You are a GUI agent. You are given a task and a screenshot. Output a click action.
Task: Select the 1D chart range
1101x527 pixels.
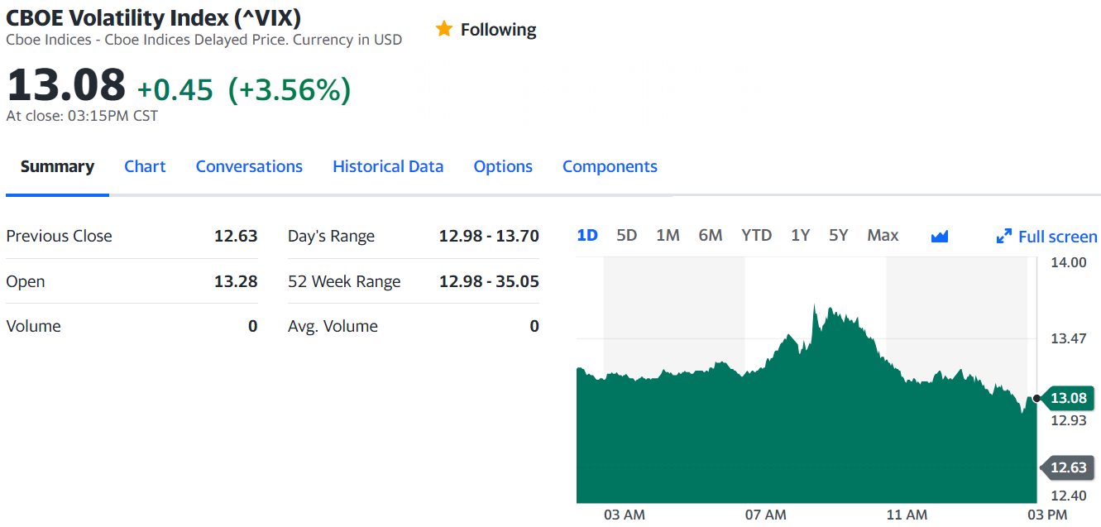[x=587, y=235]
